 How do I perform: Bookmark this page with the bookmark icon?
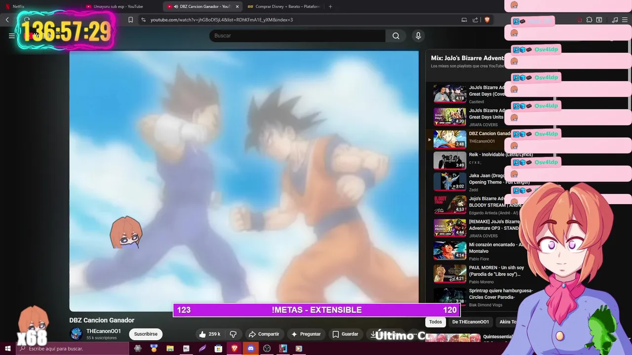(x=130, y=20)
